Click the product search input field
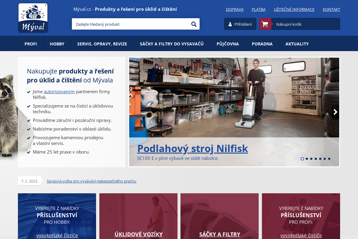Image resolution: width=358 pixels, height=239 pixels. click(131, 24)
